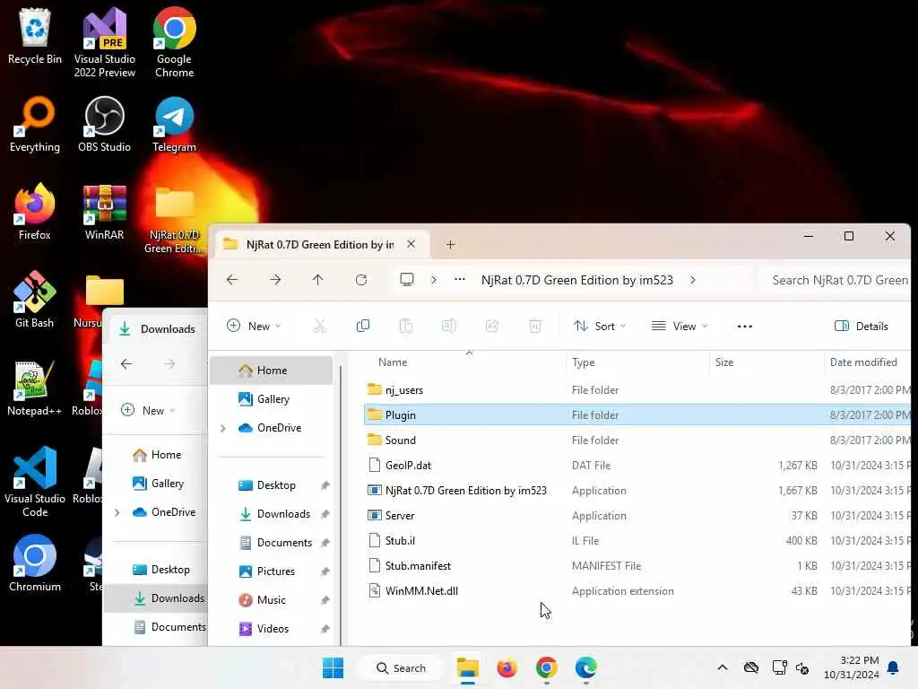
Task: Open the View dropdown menu
Action: tap(680, 326)
